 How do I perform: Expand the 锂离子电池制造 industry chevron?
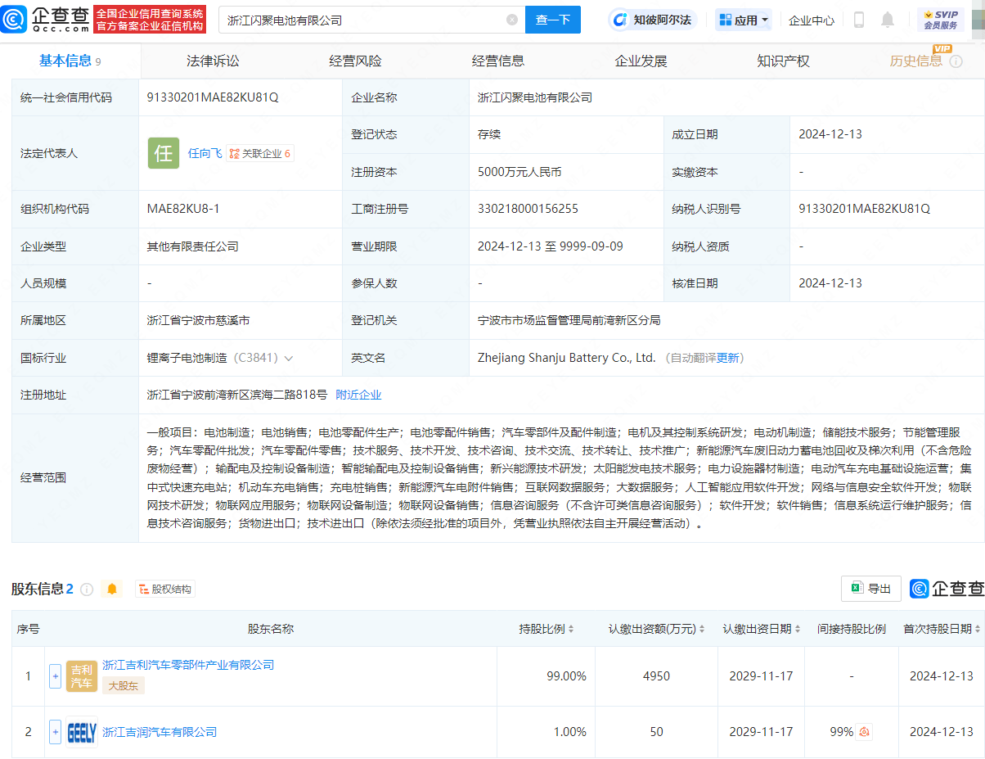coord(289,359)
